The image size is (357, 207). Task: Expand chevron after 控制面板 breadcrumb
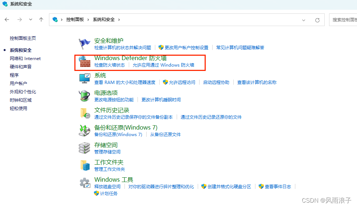[88, 20]
